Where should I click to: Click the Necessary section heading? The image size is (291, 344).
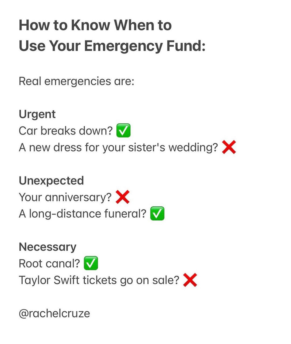point(48,247)
